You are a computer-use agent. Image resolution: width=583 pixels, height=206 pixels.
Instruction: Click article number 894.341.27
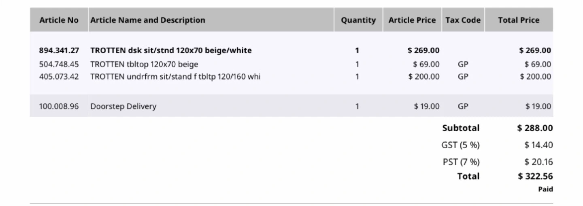coord(59,50)
